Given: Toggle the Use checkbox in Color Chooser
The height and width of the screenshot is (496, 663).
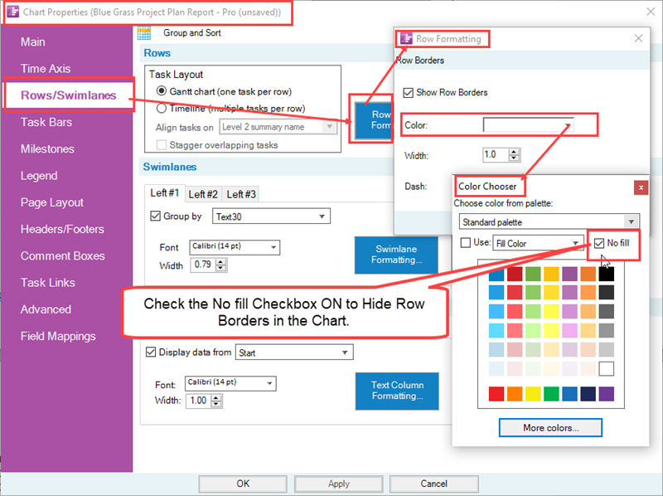Looking at the screenshot, I should coord(466,242).
